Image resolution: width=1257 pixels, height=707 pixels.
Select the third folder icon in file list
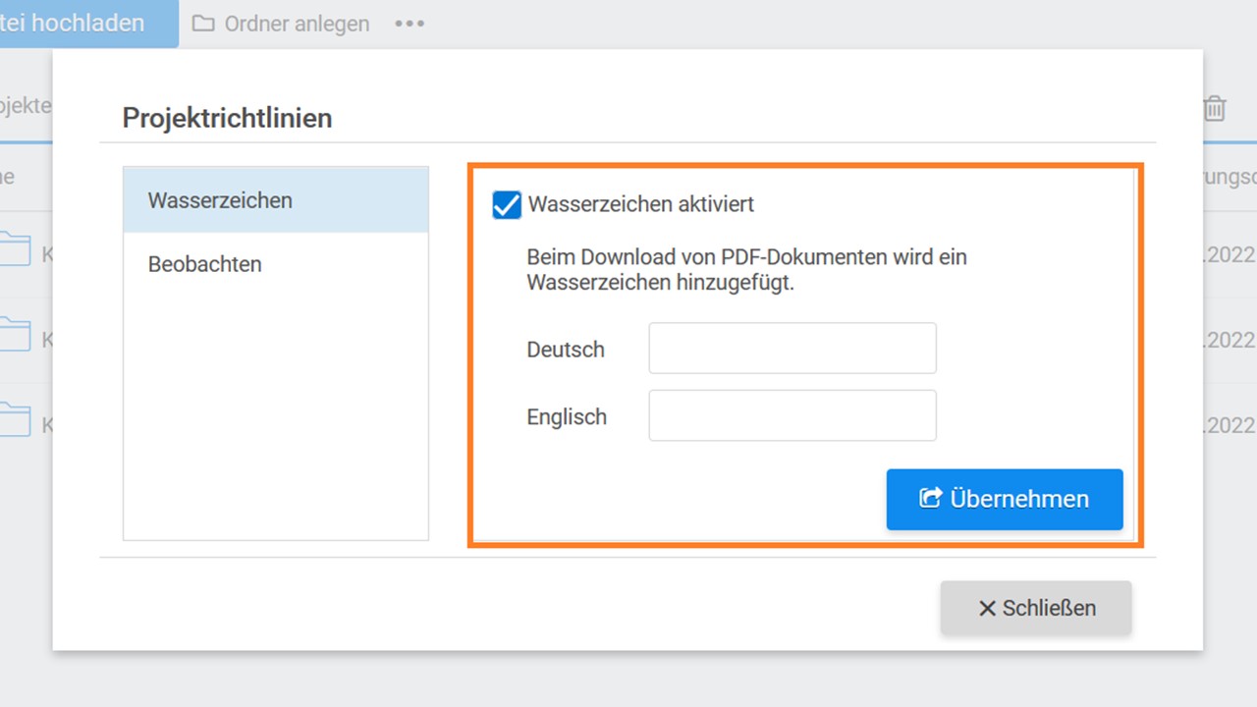click(14, 419)
